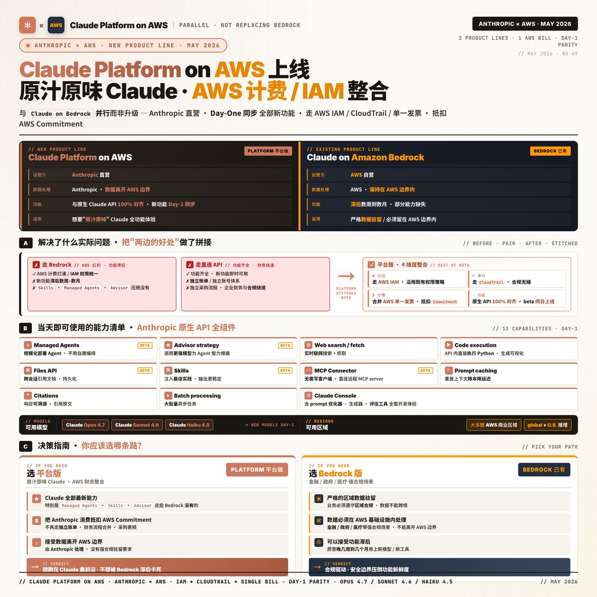Click 'AWS 自营' in 运营方 row
The height and width of the screenshot is (597, 597).
[x=362, y=175]
